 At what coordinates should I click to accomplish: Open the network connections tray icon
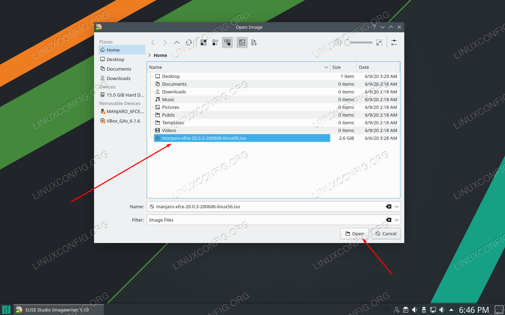(x=433, y=310)
